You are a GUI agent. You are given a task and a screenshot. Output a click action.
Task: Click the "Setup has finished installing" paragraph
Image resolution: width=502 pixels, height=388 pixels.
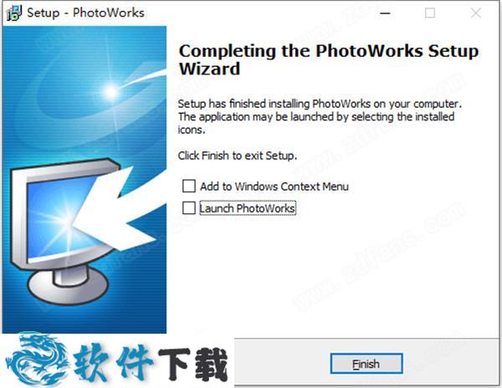(320, 117)
